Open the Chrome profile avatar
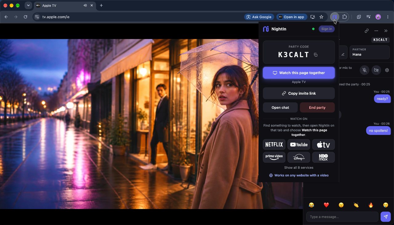 [x=378, y=17]
